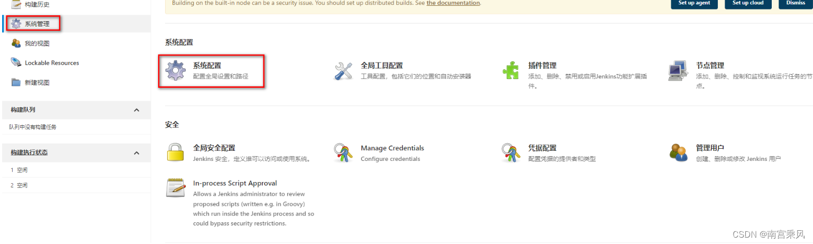
Task: Dismiss the security warning banner
Action: click(x=796, y=3)
